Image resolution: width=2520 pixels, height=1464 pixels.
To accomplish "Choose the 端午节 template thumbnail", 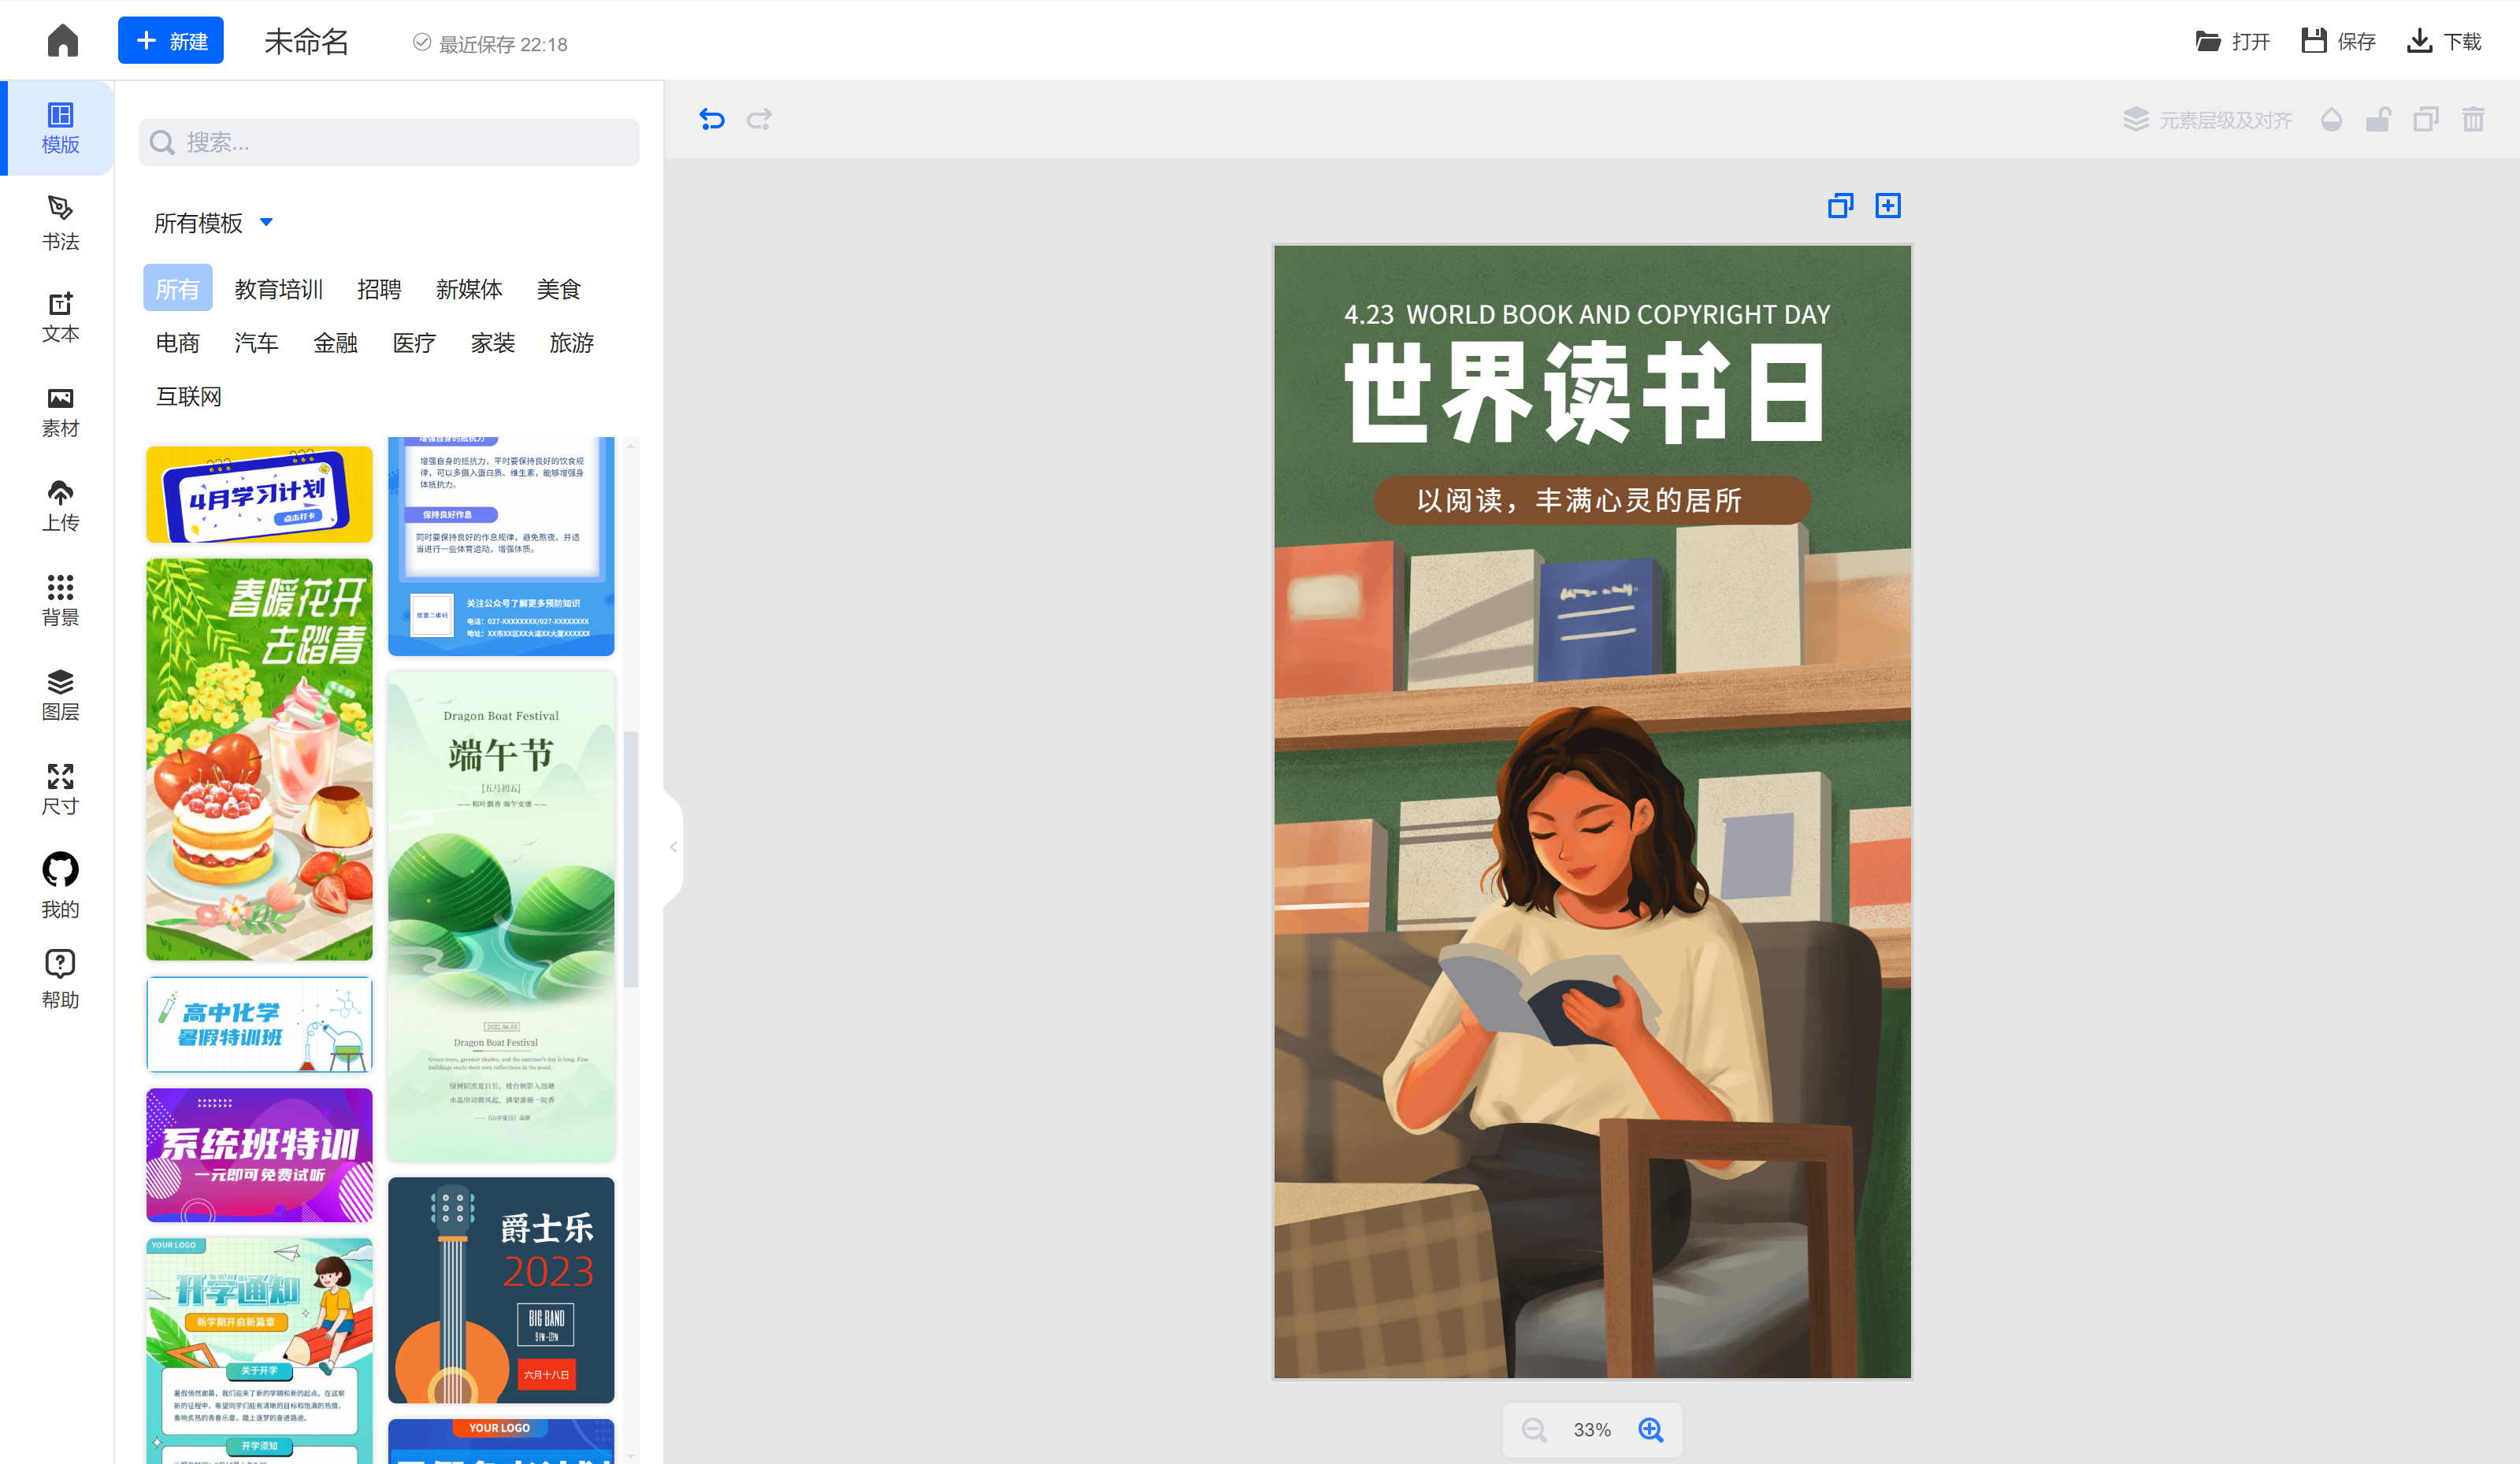I will pyautogui.click(x=501, y=915).
